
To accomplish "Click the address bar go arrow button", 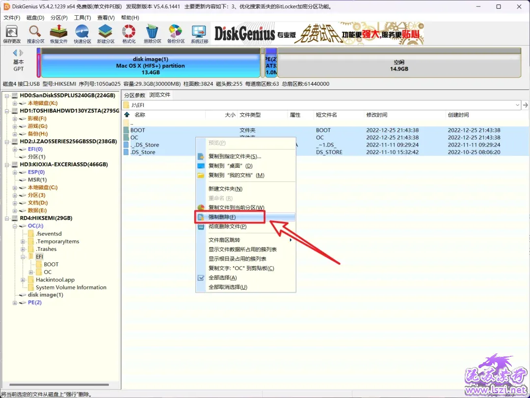I will [x=525, y=105].
